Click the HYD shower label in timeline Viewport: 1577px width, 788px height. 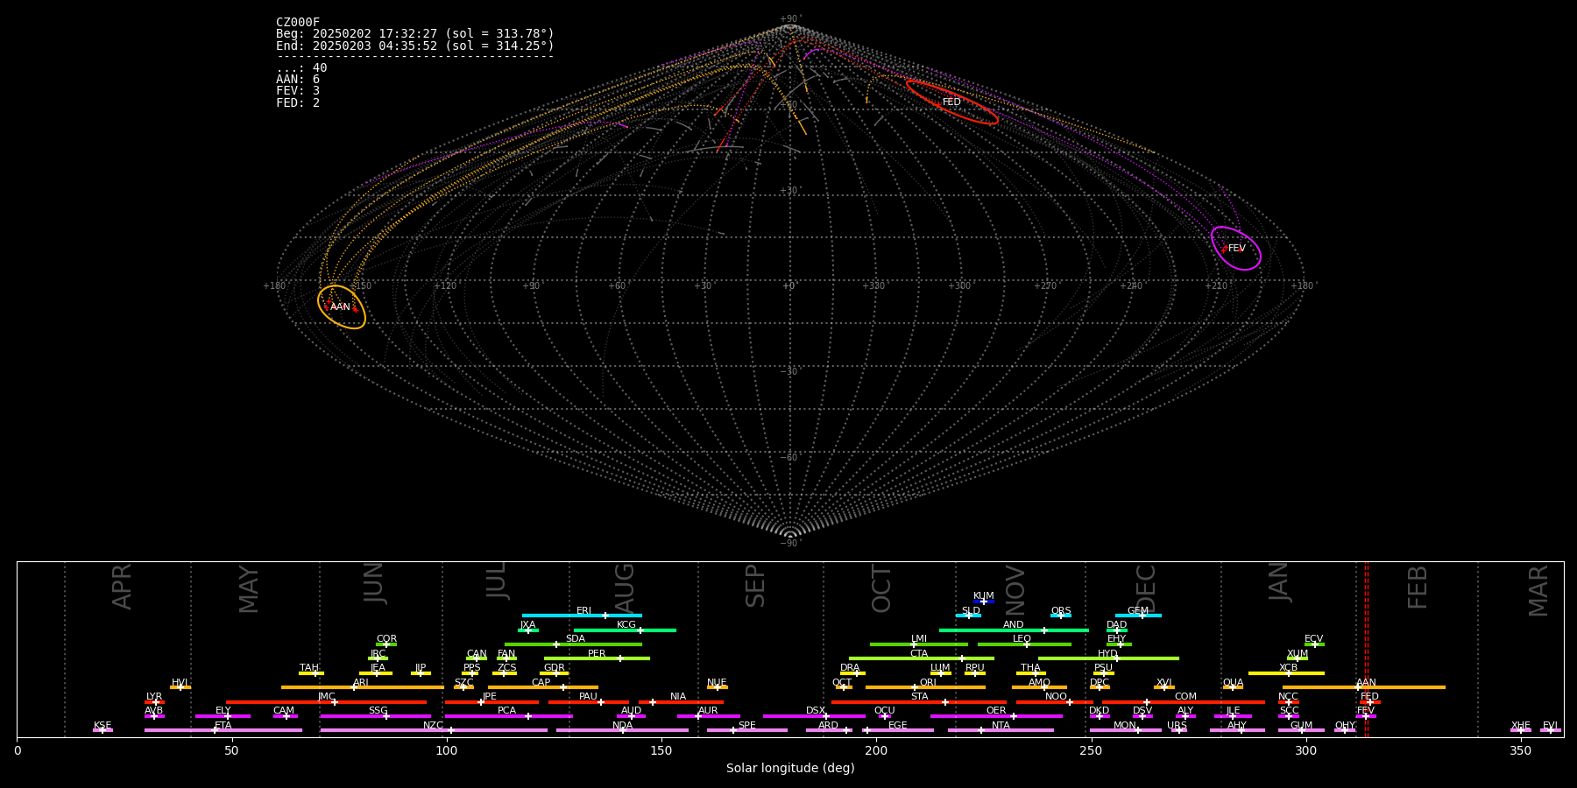1107,653
